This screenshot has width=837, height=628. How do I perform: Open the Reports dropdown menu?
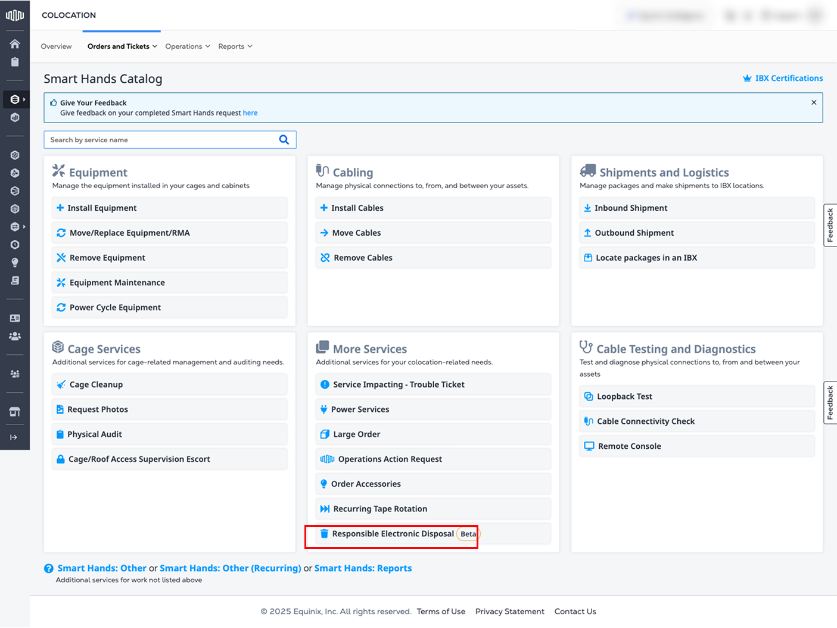click(235, 46)
